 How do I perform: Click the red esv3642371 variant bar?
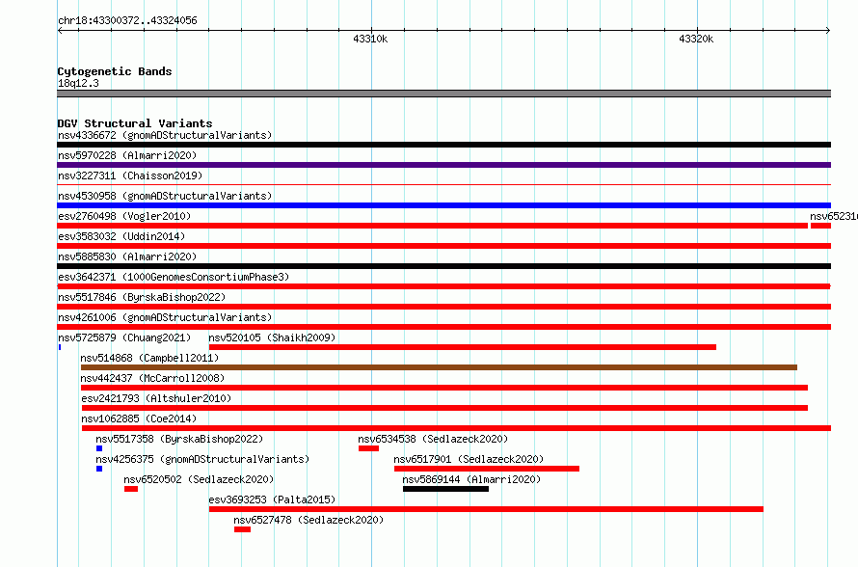(x=443, y=286)
